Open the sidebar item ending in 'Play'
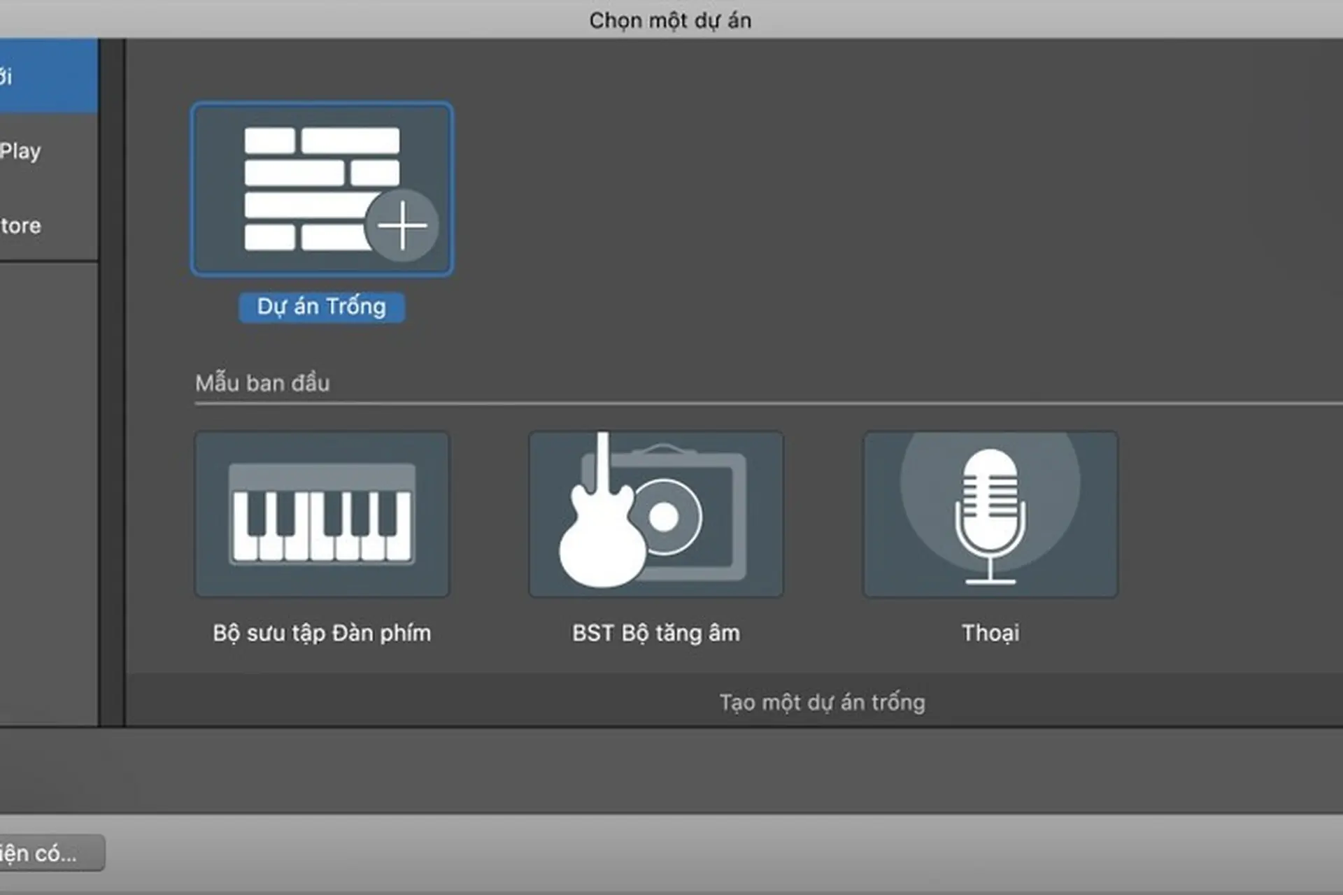 tap(49, 151)
